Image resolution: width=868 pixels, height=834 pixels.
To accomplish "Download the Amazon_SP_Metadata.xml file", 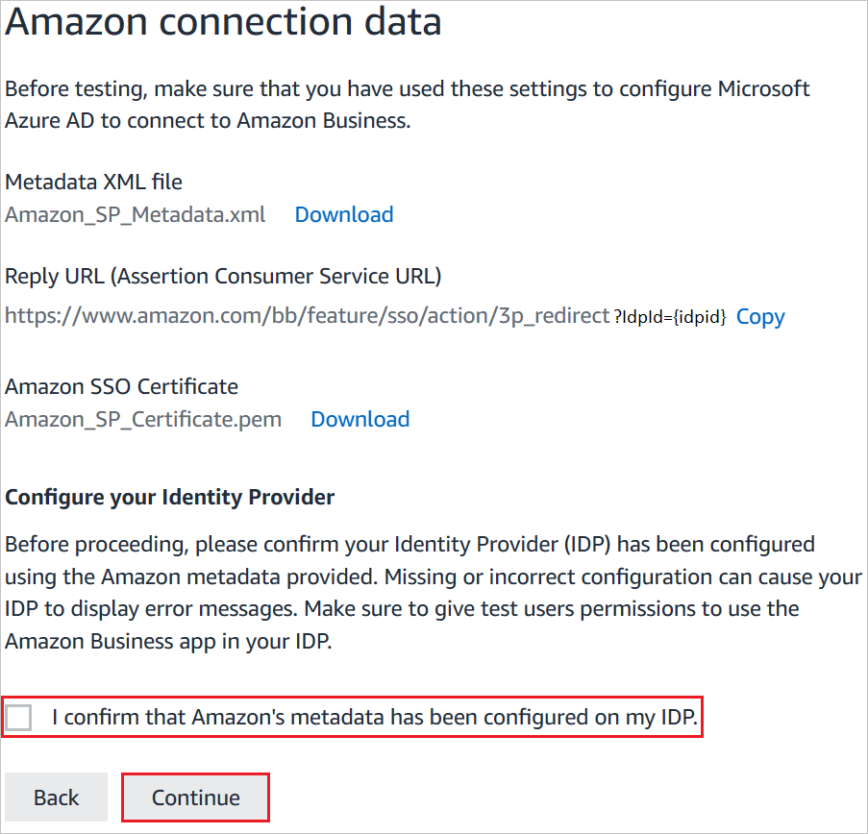I will [x=343, y=214].
